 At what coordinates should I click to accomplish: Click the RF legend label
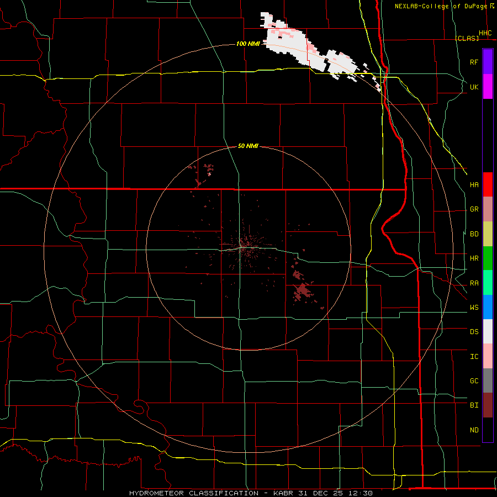[x=474, y=62]
